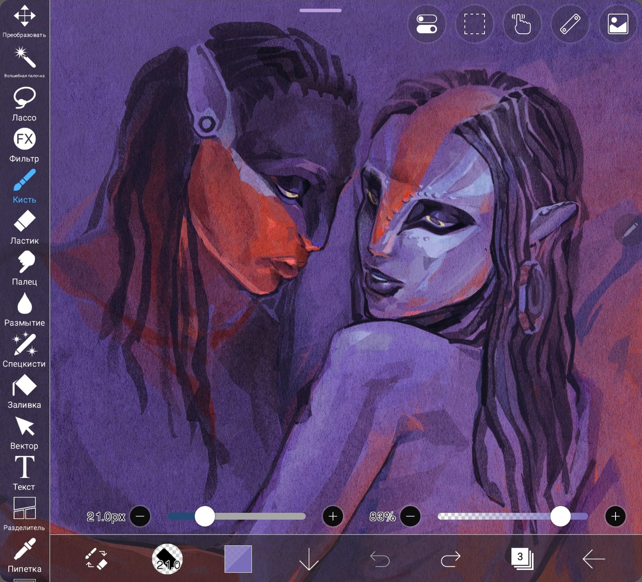Pick the Smudge finger (Палец) tool

tap(25, 268)
